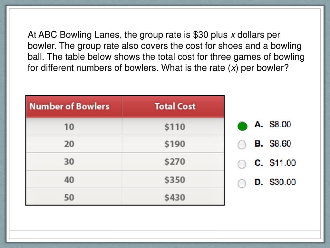Click the answer label A. $8.00

coord(273,124)
